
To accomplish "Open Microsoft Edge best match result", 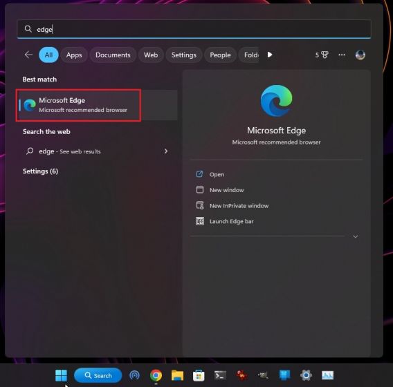I will pos(98,105).
